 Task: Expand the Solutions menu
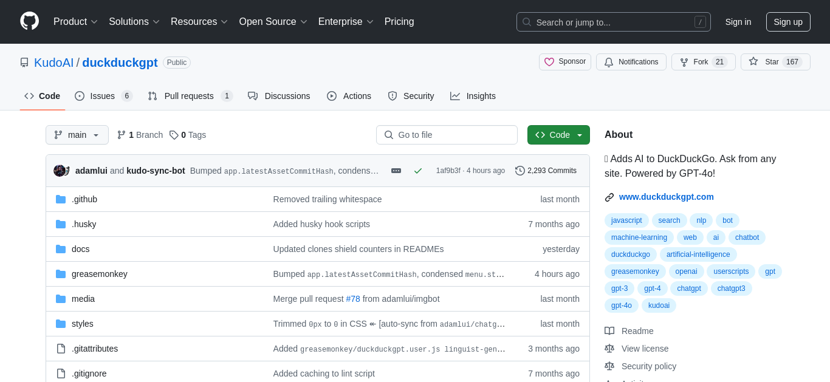[x=134, y=22]
